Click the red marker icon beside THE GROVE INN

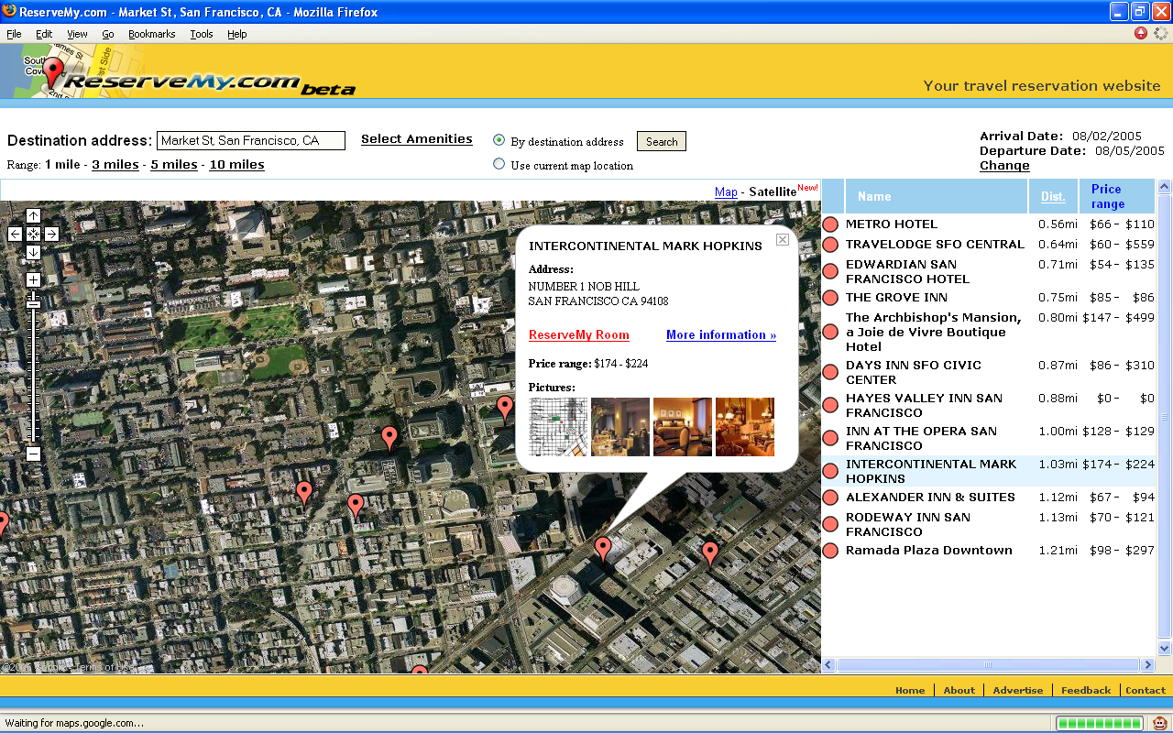click(x=830, y=298)
